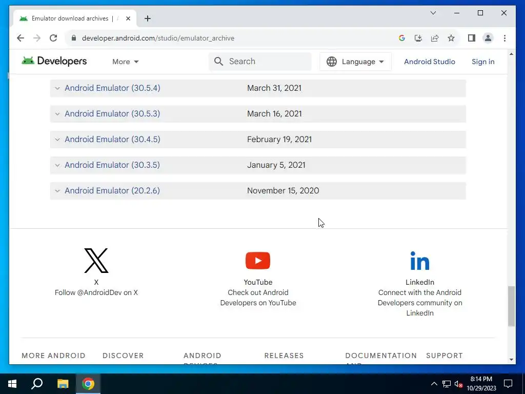The width and height of the screenshot is (525, 394).
Task: Click the Android Developers logo
Action: pyautogui.click(x=54, y=61)
